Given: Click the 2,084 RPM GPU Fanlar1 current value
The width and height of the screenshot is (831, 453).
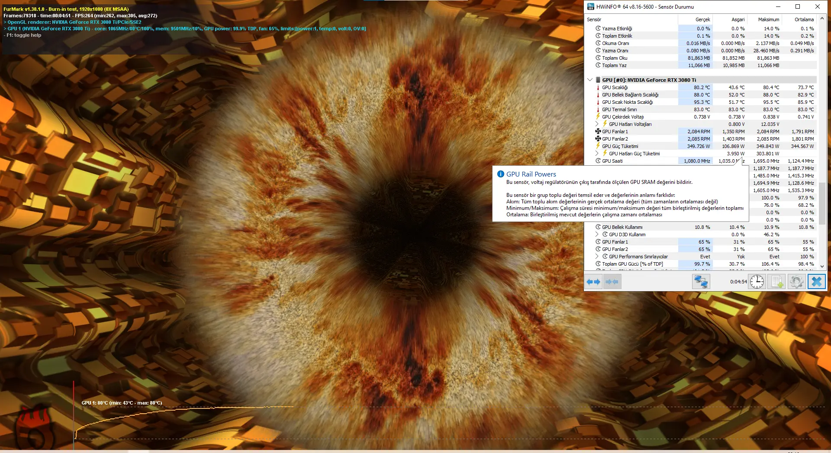Looking at the screenshot, I should click(699, 132).
